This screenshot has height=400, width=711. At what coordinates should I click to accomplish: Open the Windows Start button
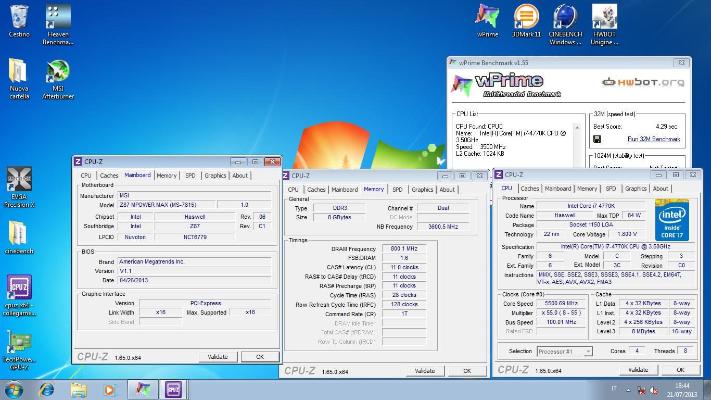[14, 390]
